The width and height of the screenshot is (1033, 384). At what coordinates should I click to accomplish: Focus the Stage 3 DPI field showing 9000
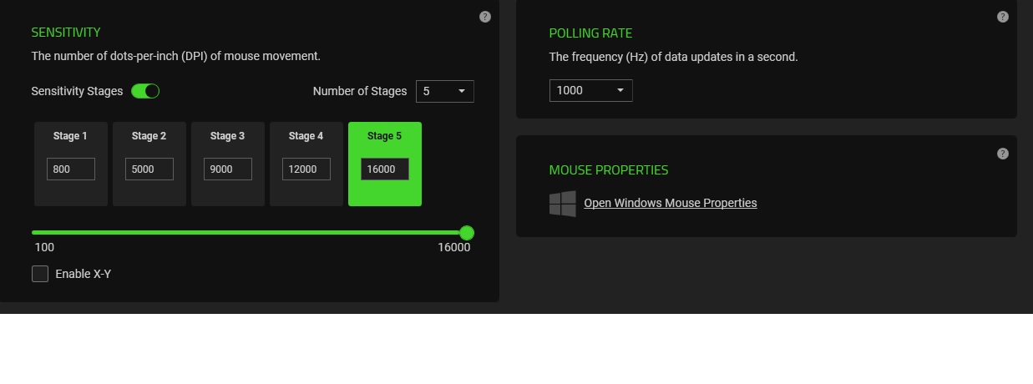(x=228, y=169)
